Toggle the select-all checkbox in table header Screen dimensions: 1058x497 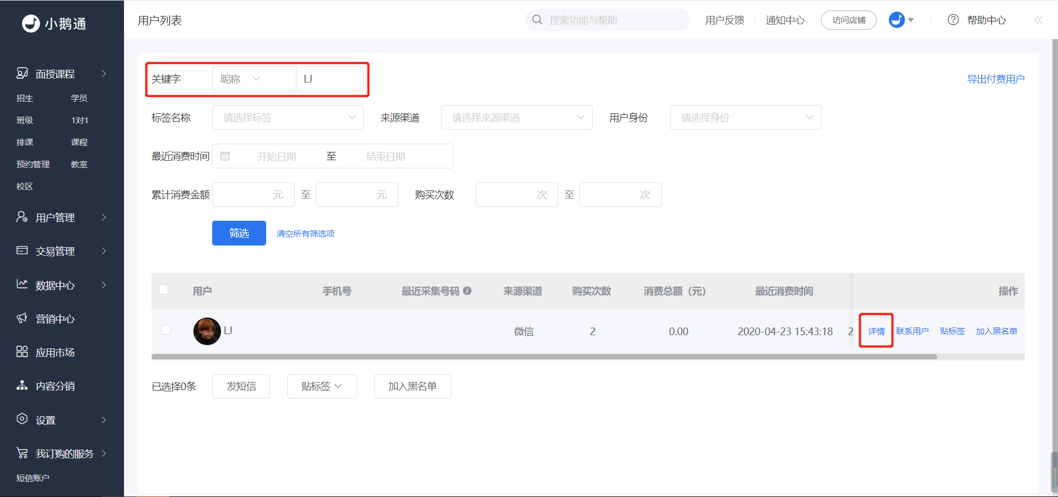click(x=164, y=290)
